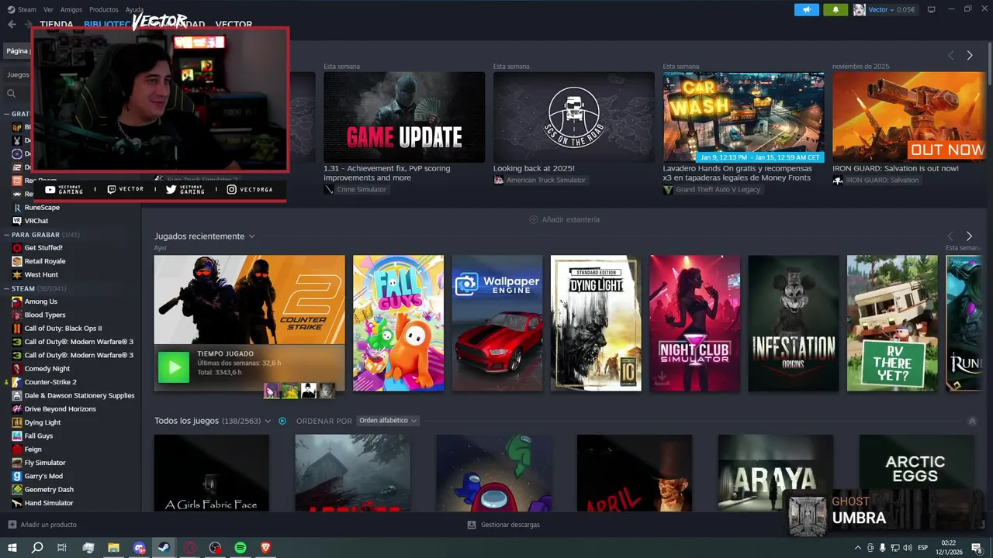Select Get Stuffed! in the sidebar

(43, 248)
